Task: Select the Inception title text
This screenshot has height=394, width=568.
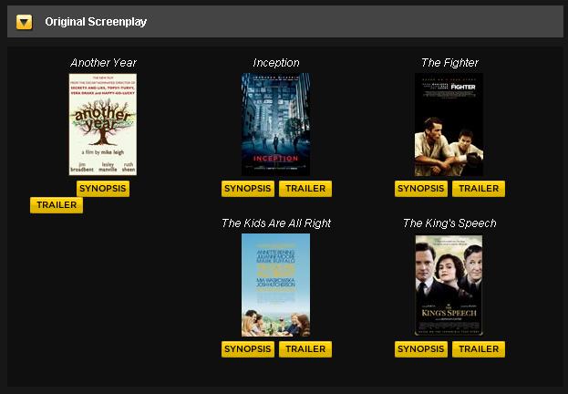Action: (276, 63)
